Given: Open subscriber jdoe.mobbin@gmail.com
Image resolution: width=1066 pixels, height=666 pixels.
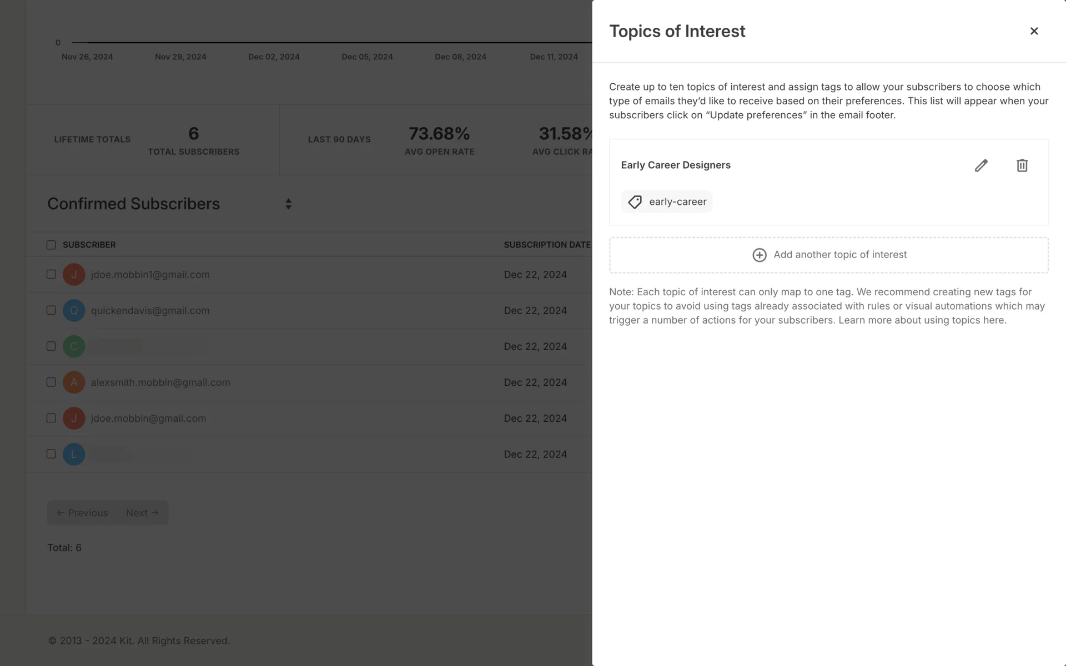Looking at the screenshot, I should coord(148,418).
